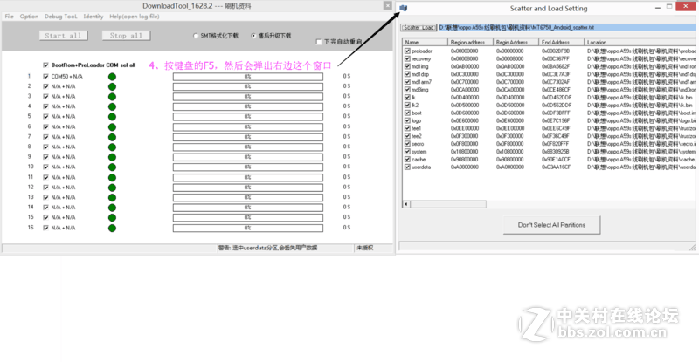This screenshot has height=362, width=699.
Task: Click the 未授权 status bar entry
Action: point(364,248)
